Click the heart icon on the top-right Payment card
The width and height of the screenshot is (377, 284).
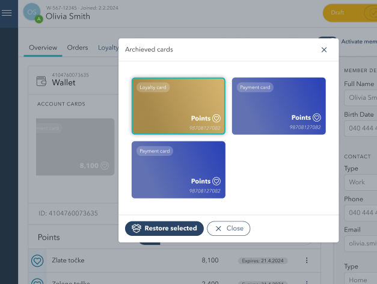coord(317,117)
